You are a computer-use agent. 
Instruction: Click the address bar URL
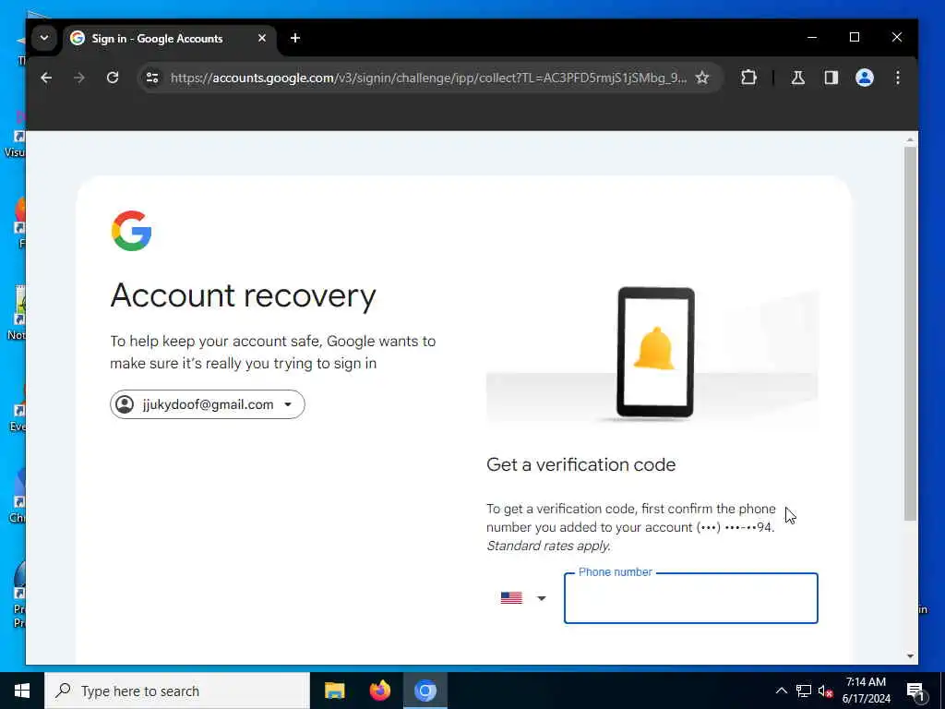point(428,78)
